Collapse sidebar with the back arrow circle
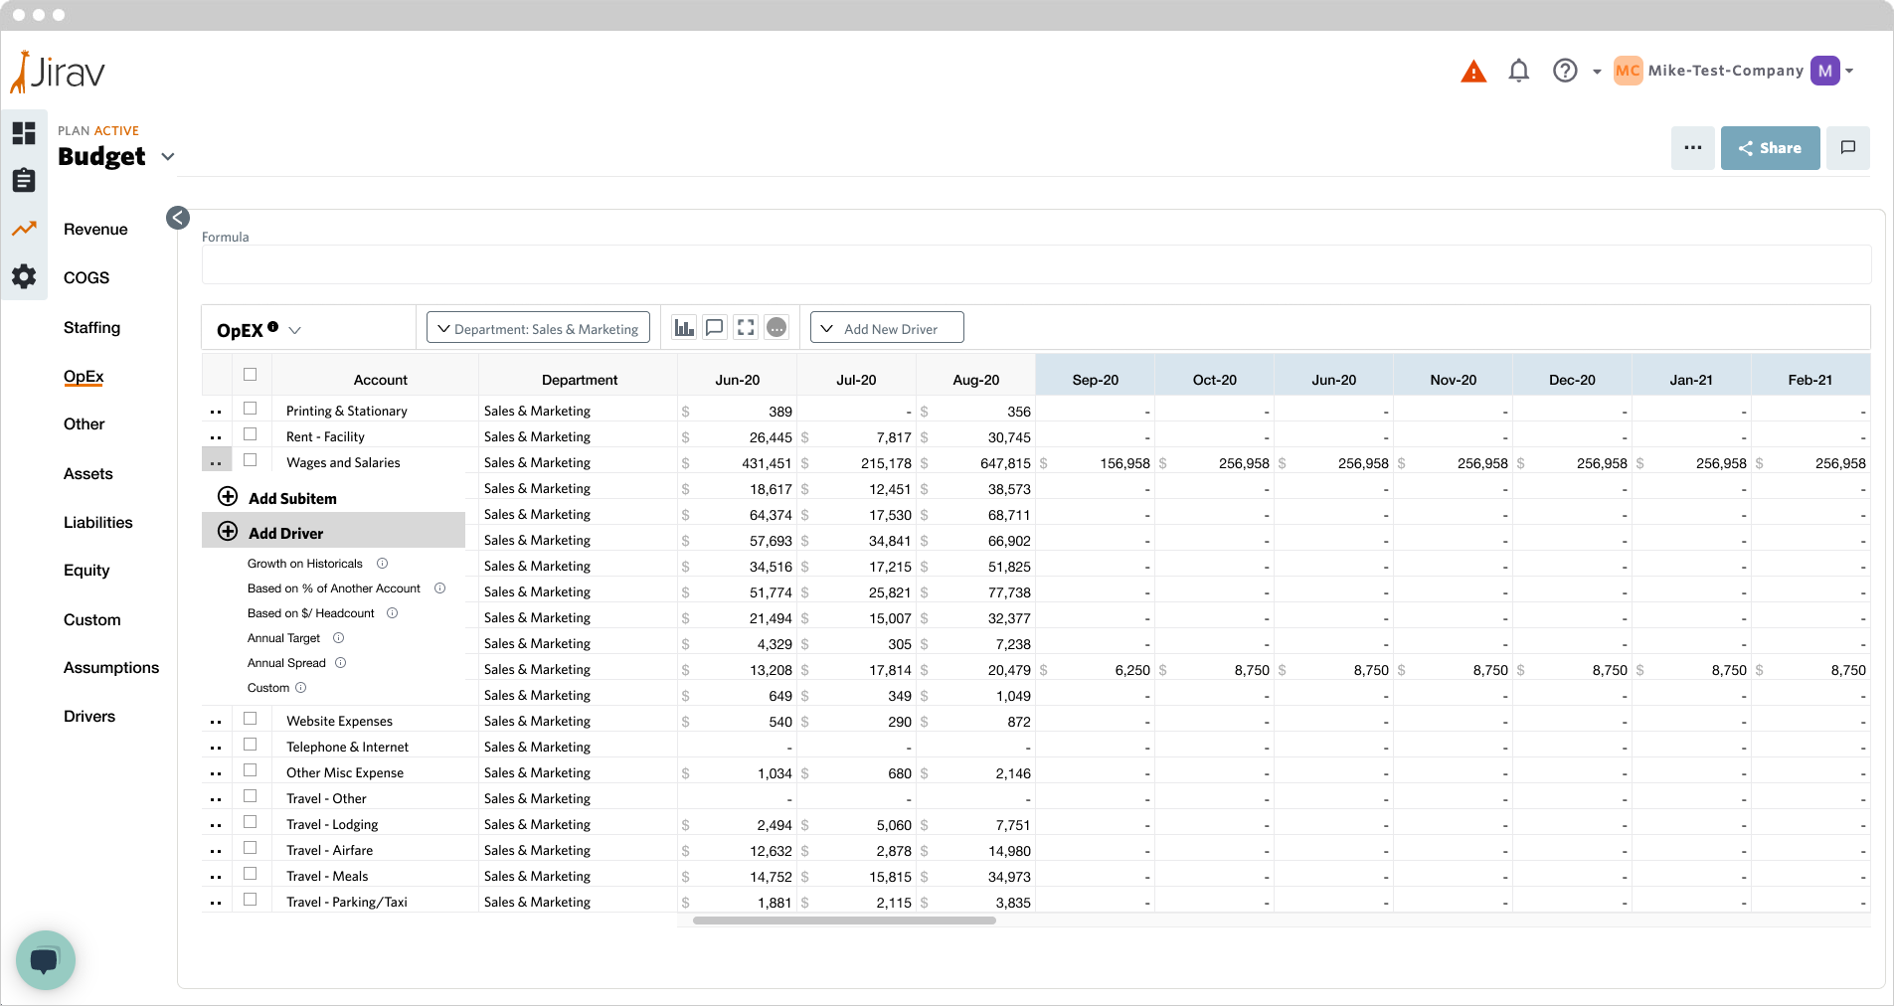Screen dimensions: 1894x1006 coord(178,218)
